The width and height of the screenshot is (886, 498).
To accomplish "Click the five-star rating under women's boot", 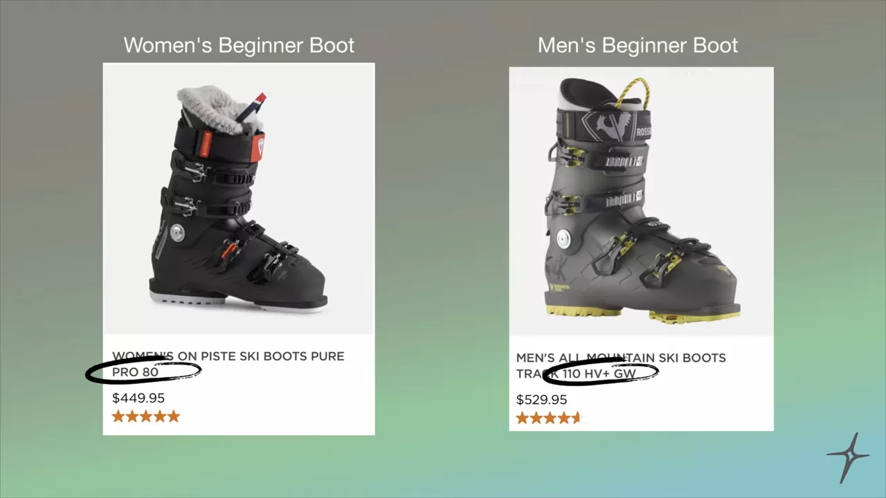I will click(x=146, y=416).
